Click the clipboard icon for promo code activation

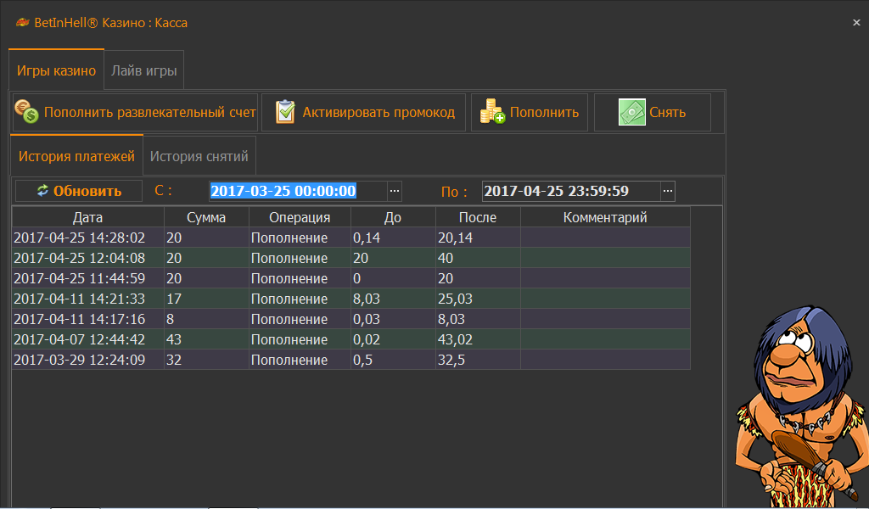(x=286, y=112)
